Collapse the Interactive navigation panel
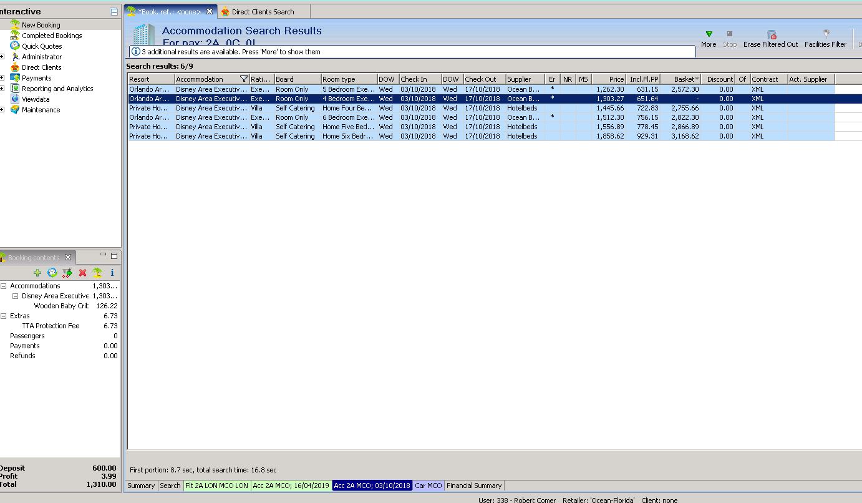Image resolution: width=862 pixels, height=503 pixels. (x=114, y=12)
